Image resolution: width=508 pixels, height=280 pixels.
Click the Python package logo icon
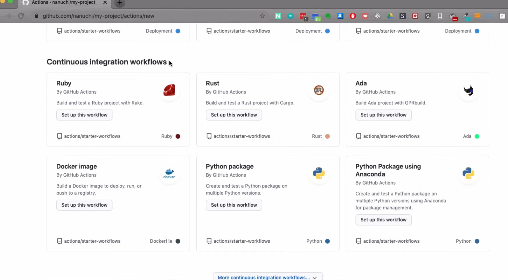pyautogui.click(x=319, y=173)
